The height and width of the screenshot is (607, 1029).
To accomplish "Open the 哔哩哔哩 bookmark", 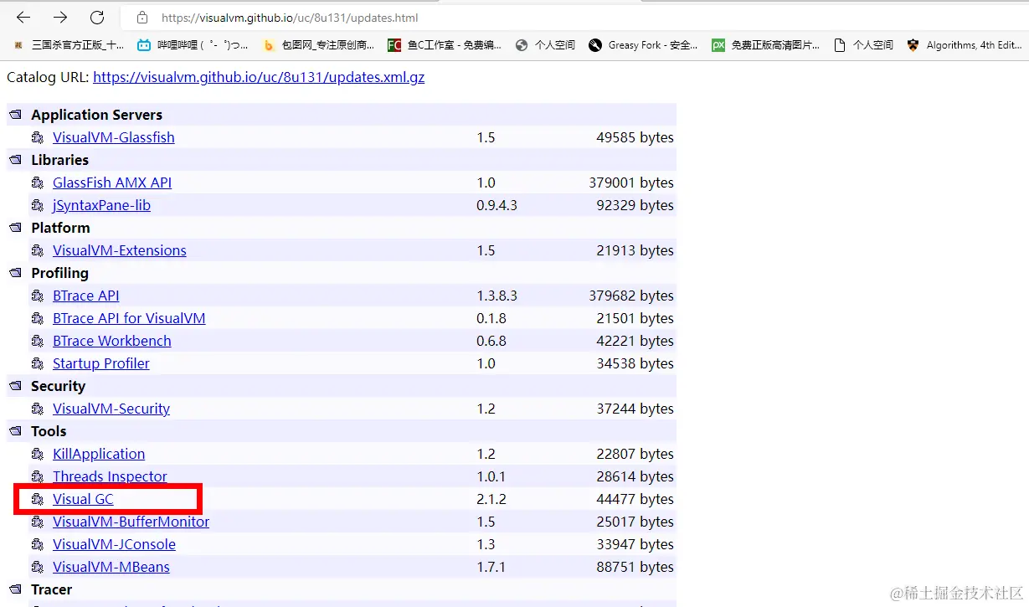I will click(x=193, y=45).
